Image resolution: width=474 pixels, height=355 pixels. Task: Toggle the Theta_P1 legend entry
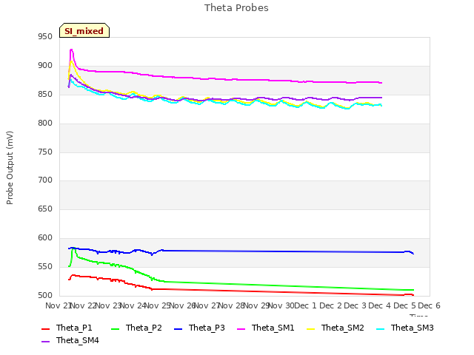[x=67, y=328]
